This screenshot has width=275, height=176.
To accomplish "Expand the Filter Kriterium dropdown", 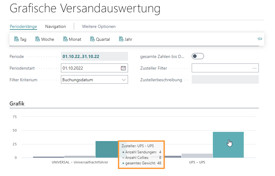I will 124,80.
